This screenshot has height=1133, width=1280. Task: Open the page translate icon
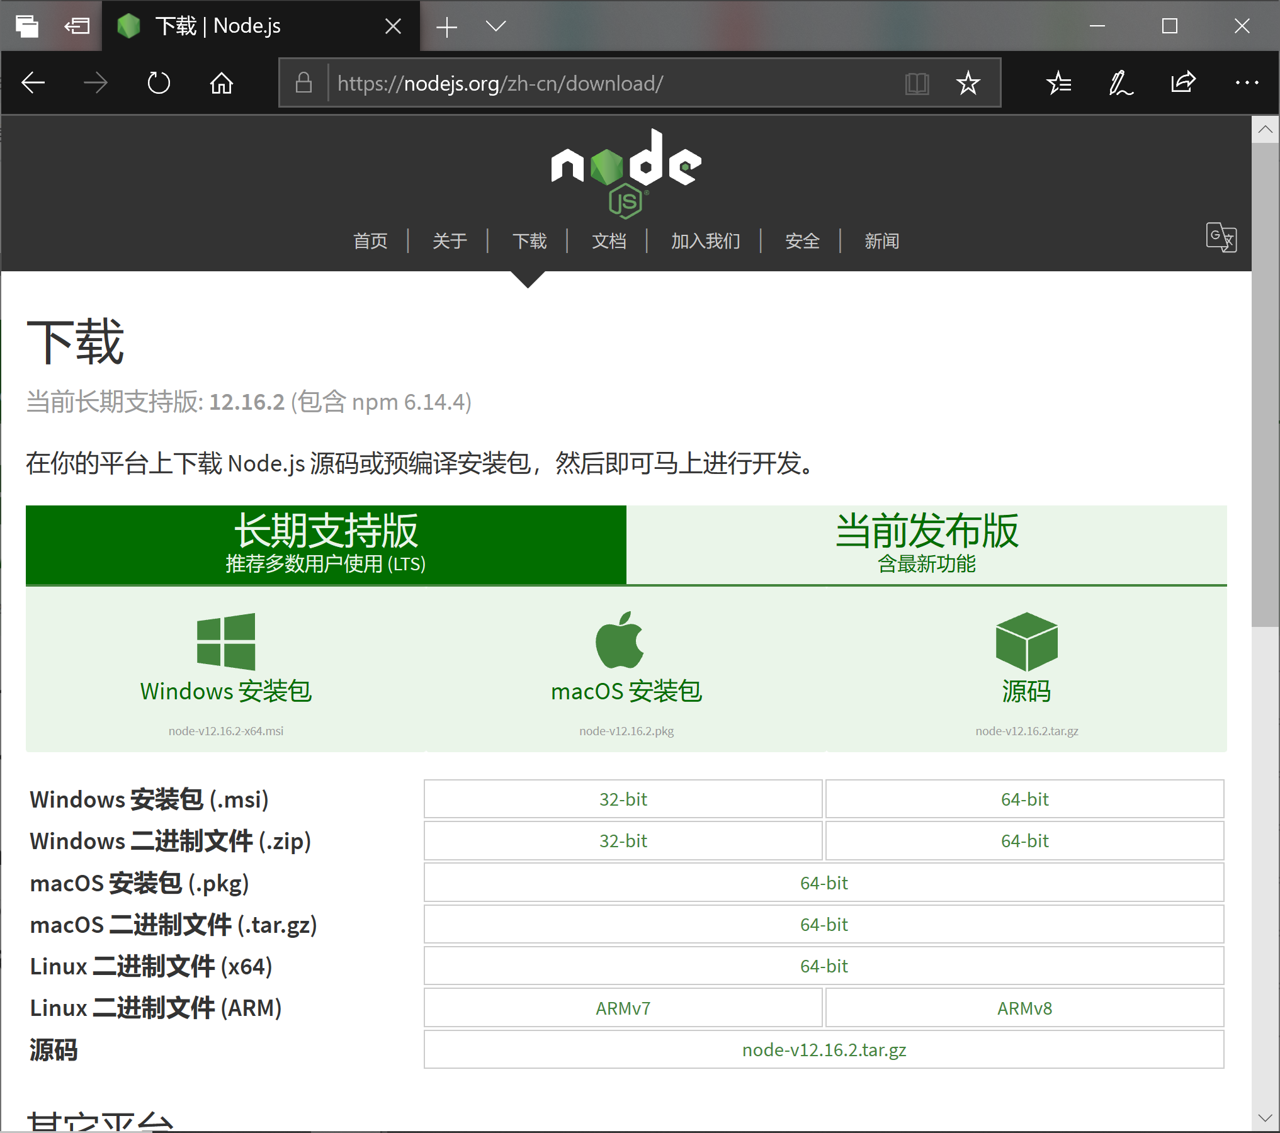pyautogui.click(x=1220, y=237)
